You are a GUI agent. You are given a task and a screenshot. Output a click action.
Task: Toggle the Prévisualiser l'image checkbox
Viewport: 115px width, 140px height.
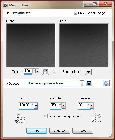pos(75,13)
